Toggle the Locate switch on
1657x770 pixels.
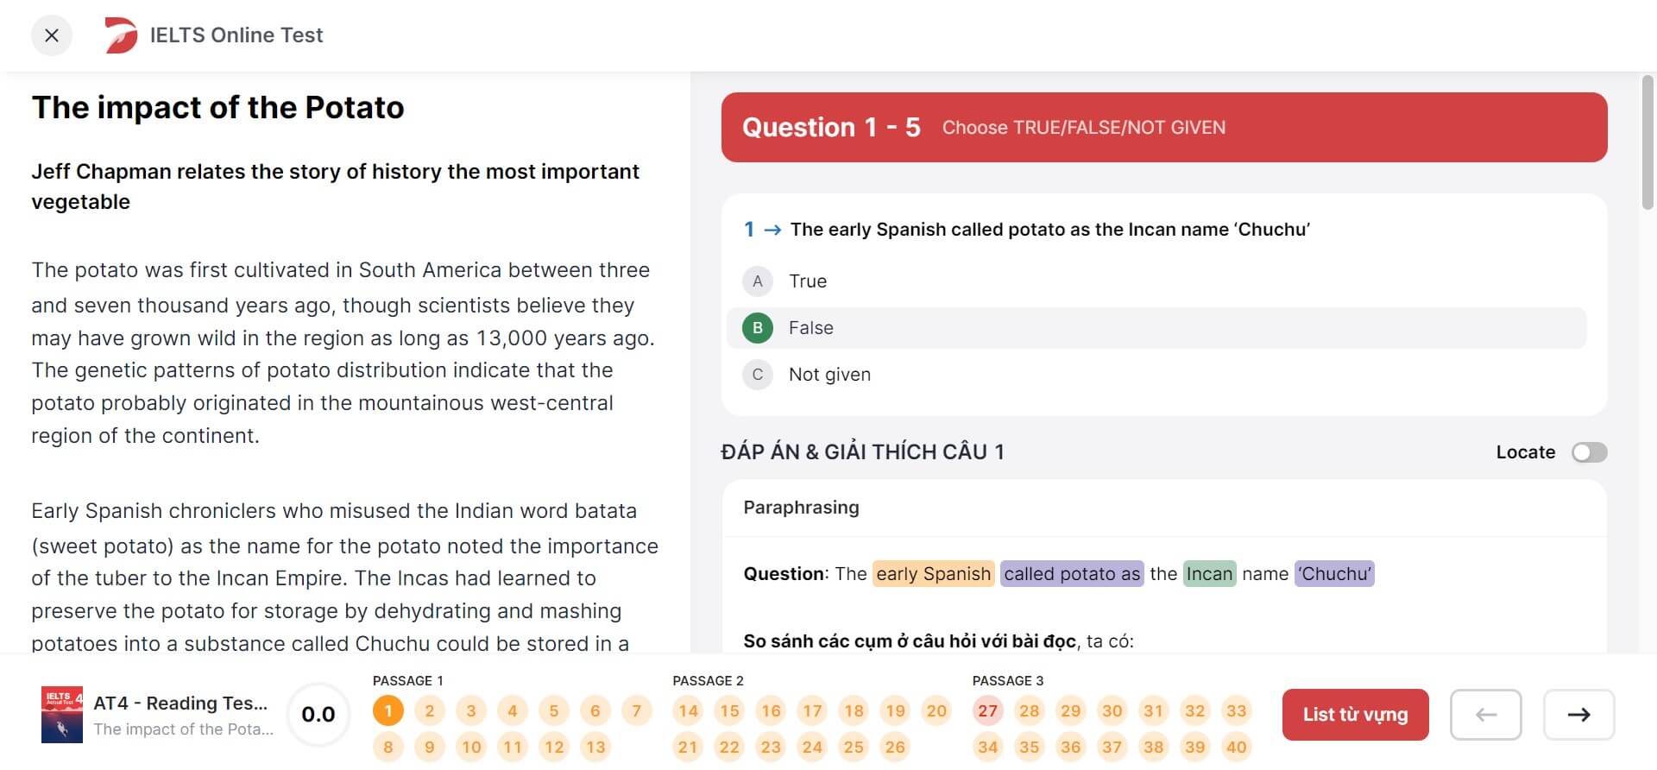(1589, 452)
